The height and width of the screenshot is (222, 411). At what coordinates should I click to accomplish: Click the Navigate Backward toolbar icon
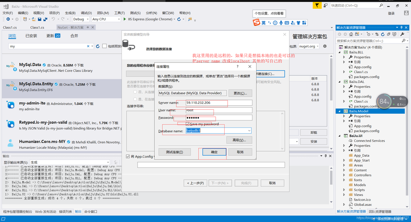point(8,19)
